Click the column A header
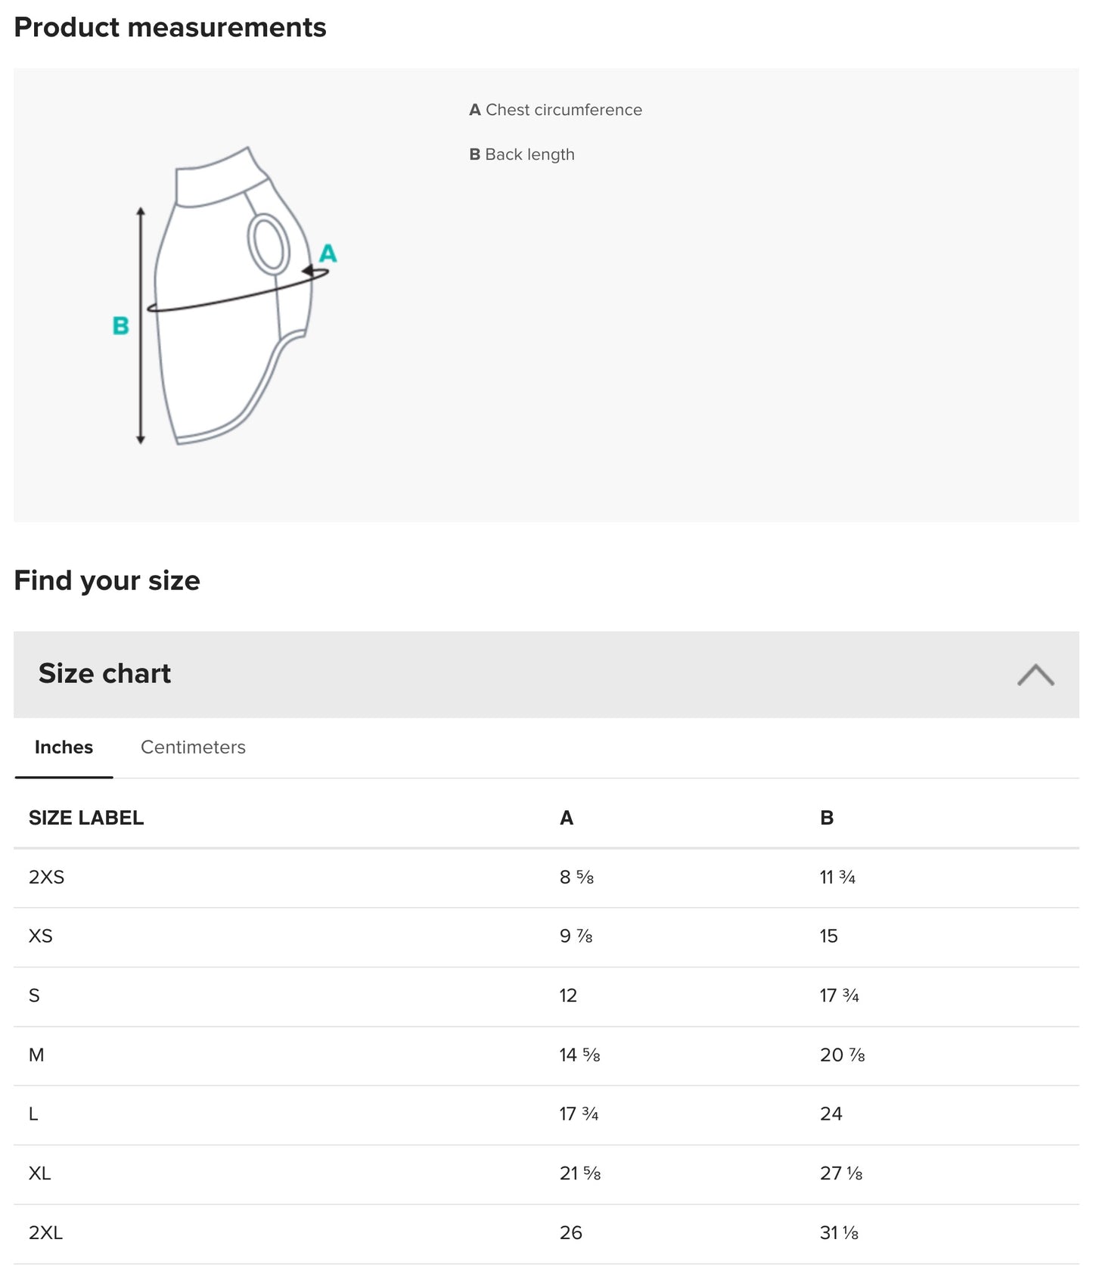Screen dimensions: 1093x1280 coord(567,818)
